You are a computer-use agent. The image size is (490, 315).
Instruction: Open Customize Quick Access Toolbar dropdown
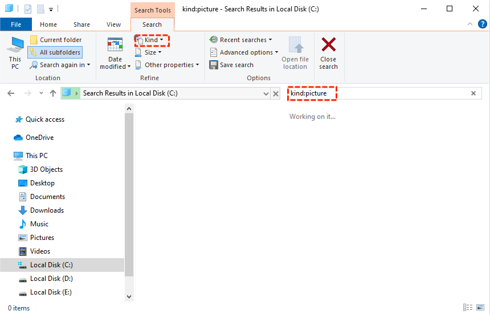pos(51,9)
